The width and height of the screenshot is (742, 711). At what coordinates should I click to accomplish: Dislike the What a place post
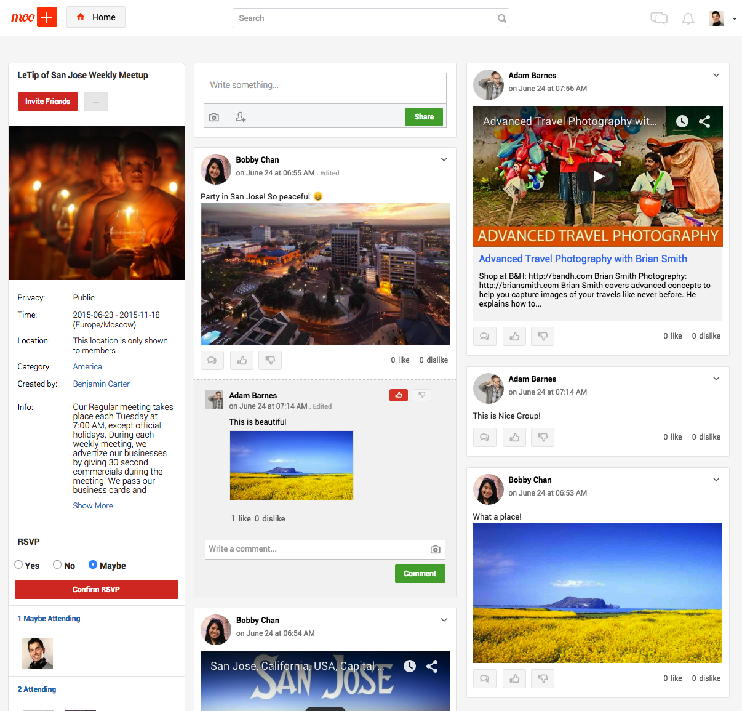click(543, 678)
